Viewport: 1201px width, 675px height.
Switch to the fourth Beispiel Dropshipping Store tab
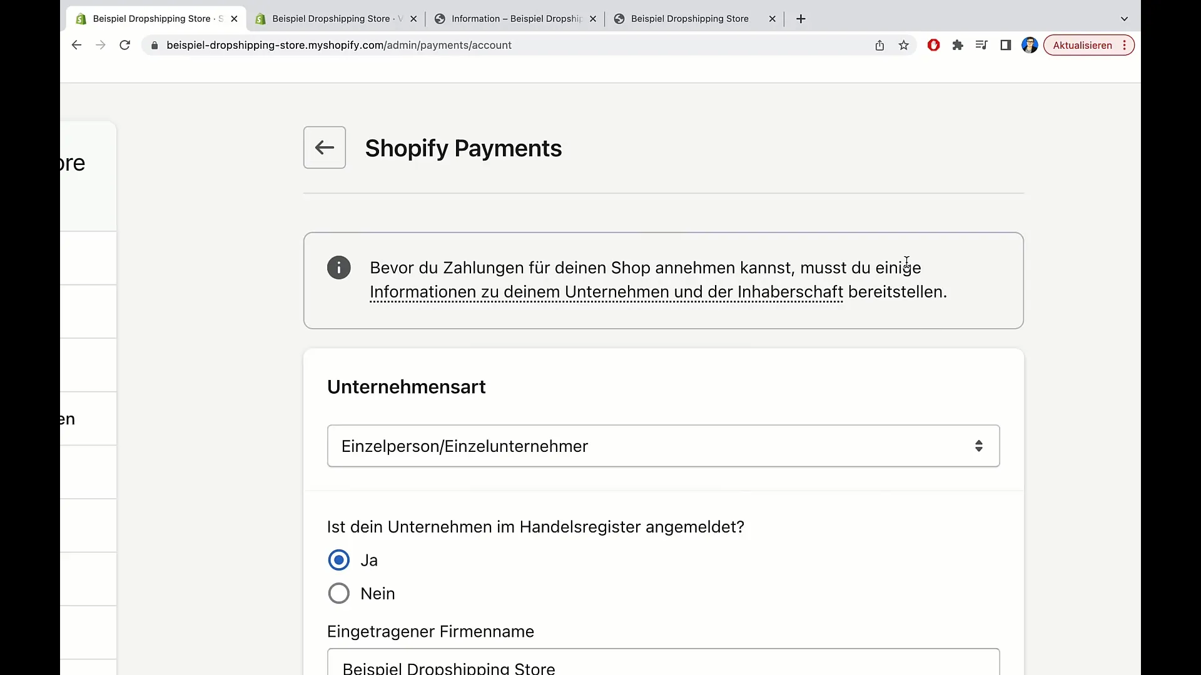[x=694, y=19]
